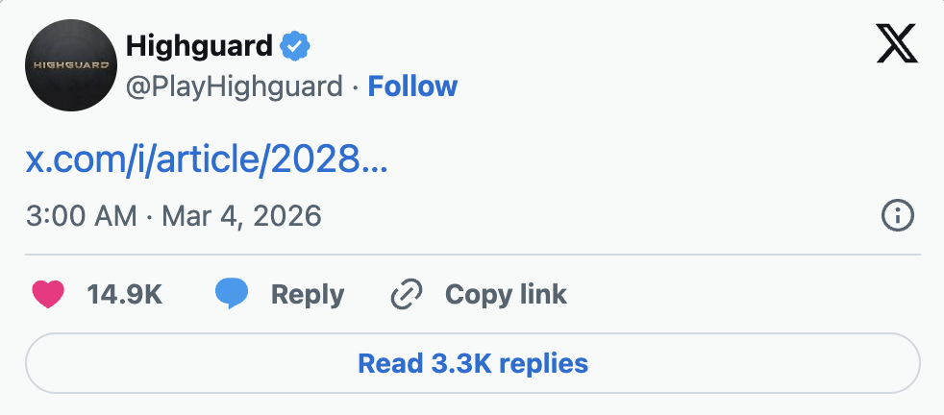Click the 3:00 AM time text

click(x=81, y=215)
